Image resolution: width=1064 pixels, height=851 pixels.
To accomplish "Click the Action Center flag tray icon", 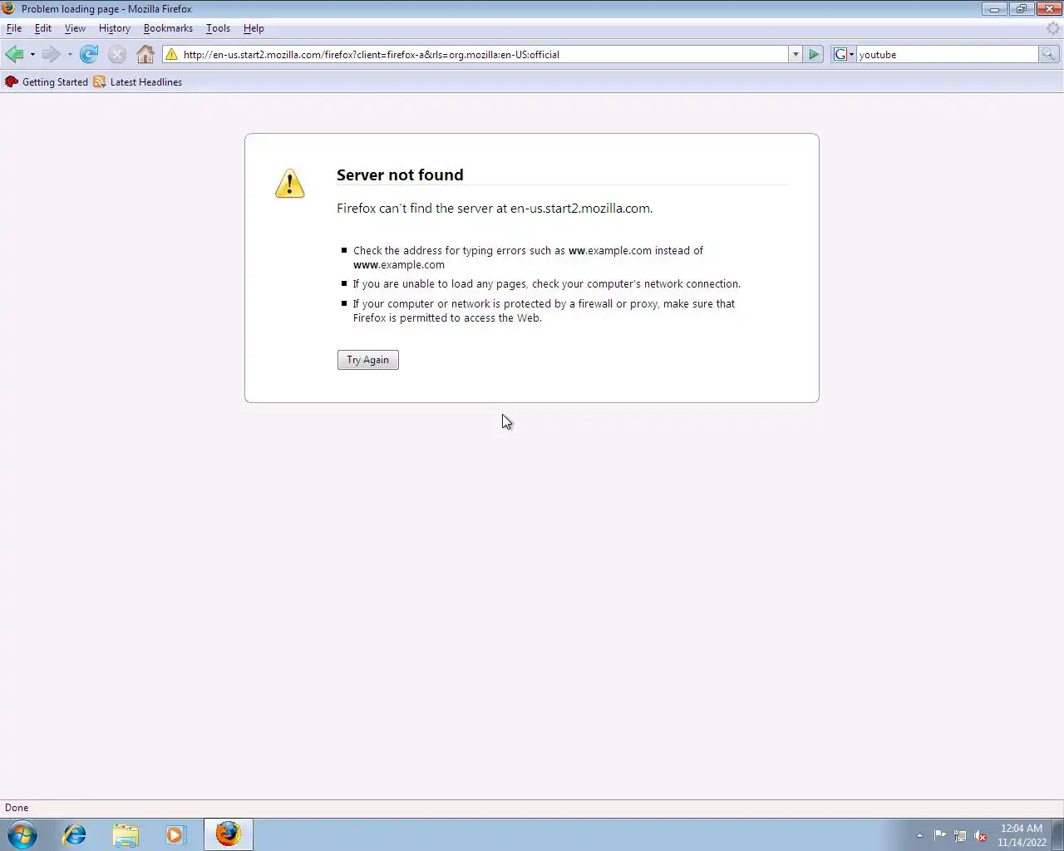I will tap(940, 835).
